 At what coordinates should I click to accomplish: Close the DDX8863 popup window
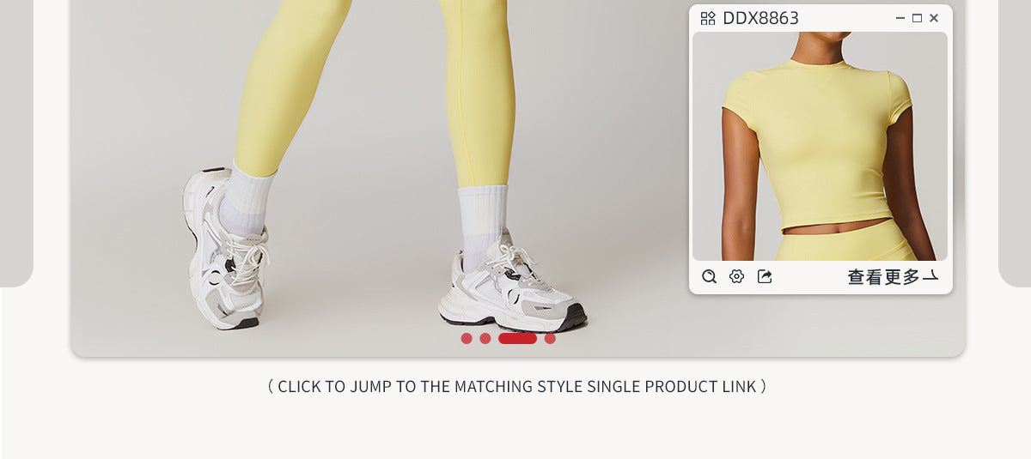pos(934,18)
